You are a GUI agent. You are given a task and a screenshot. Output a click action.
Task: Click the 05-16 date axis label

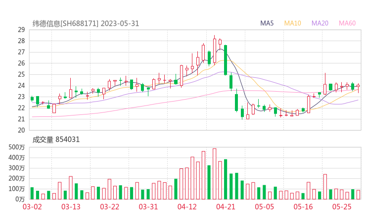tap(303, 207)
